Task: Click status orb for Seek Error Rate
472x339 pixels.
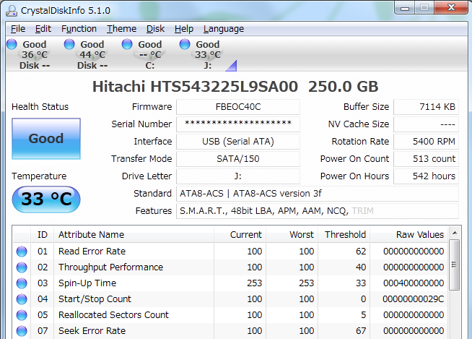Action: tap(22, 331)
